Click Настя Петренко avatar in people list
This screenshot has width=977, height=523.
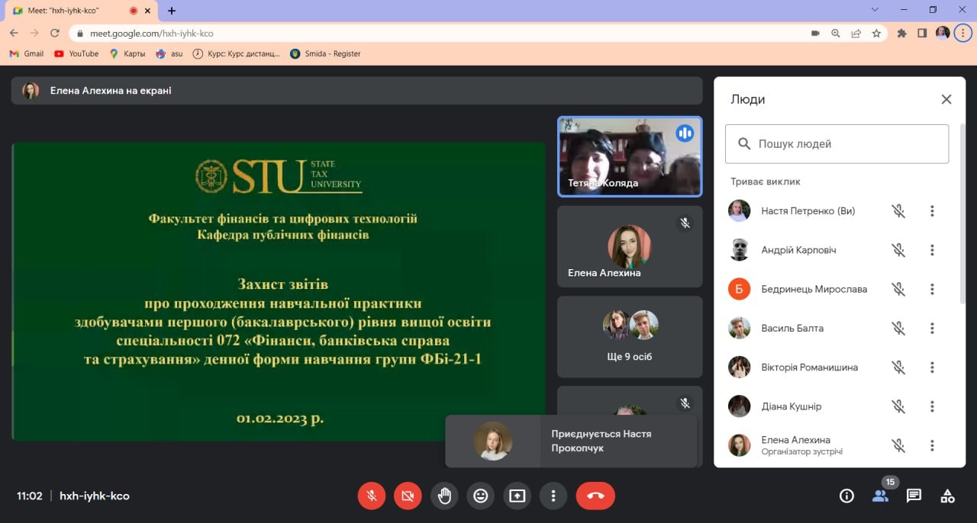(739, 210)
